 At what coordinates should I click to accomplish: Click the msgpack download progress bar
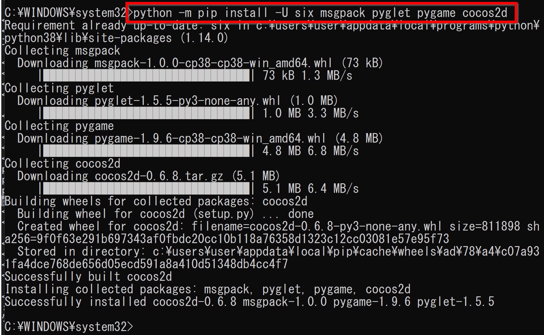[146, 75]
